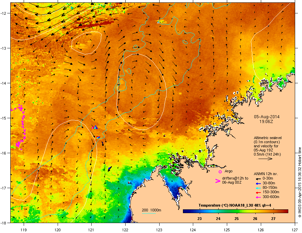The width and height of the screenshot is (302, 233).
Task: Click the latitude axis label -13
Action: click(x=4, y=48)
